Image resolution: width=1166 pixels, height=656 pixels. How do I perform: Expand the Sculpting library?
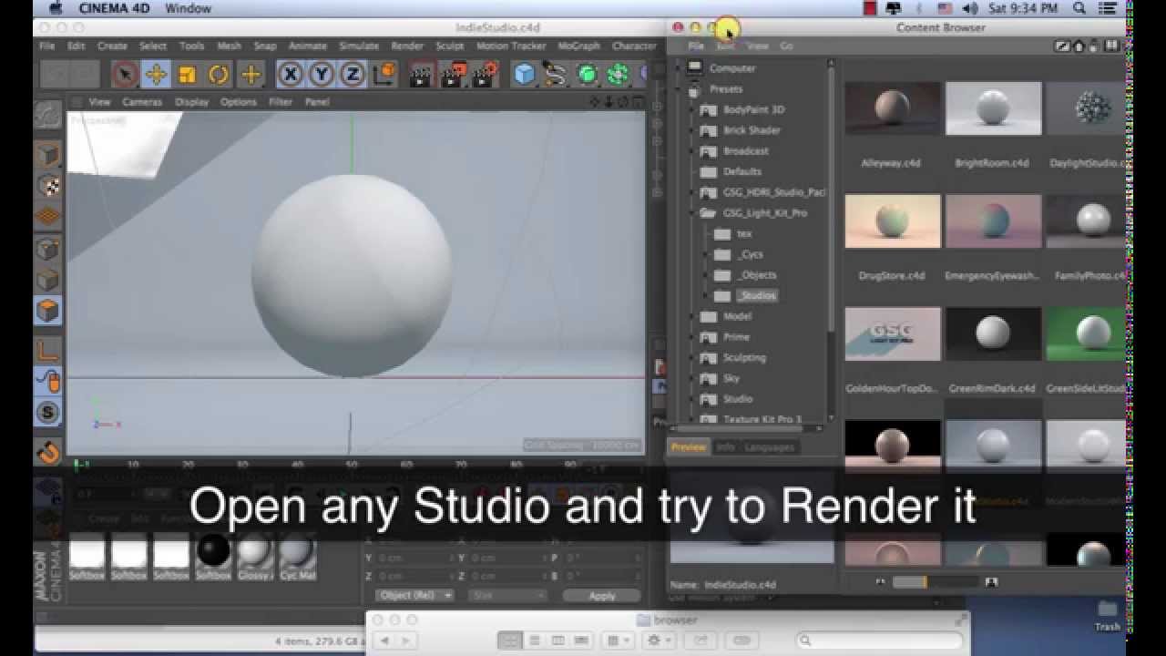693,358
